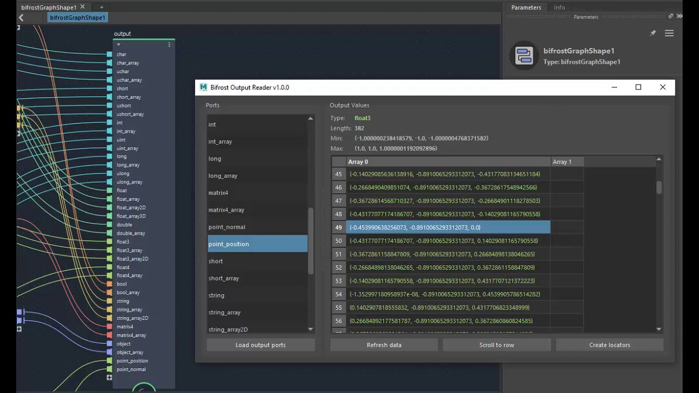Open the output node's three-dot menu

click(169, 45)
